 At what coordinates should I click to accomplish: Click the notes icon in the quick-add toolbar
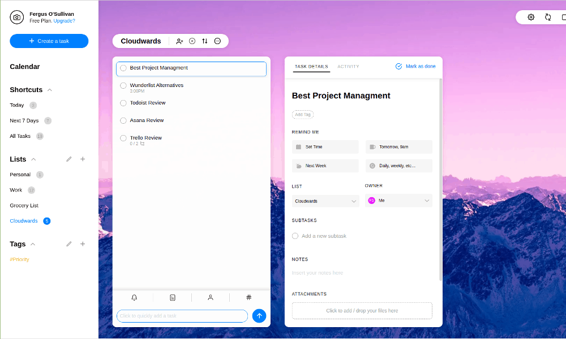tap(172, 297)
